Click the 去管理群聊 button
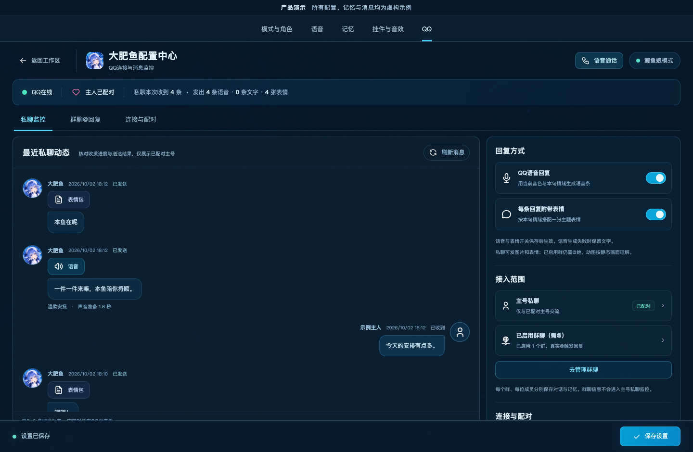The width and height of the screenshot is (693, 452). [x=583, y=370]
